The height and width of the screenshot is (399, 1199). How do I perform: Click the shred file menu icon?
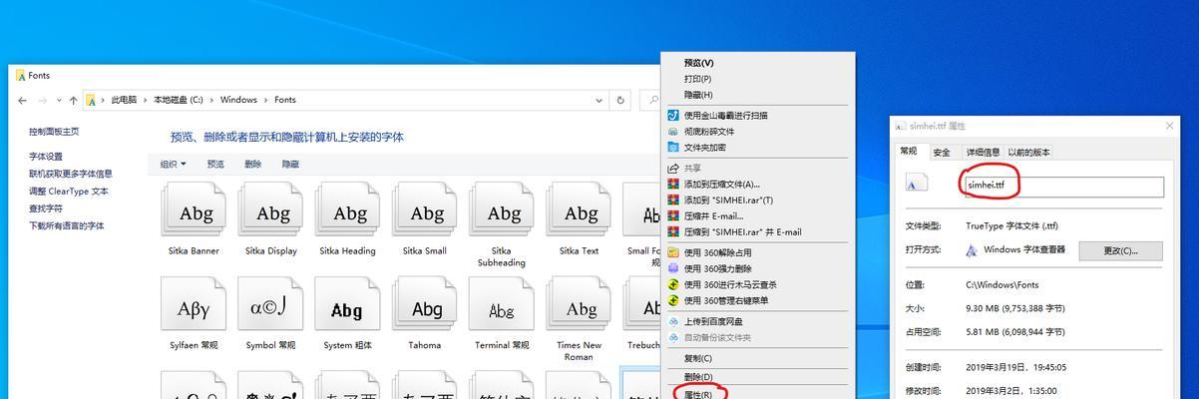coord(673,132)
